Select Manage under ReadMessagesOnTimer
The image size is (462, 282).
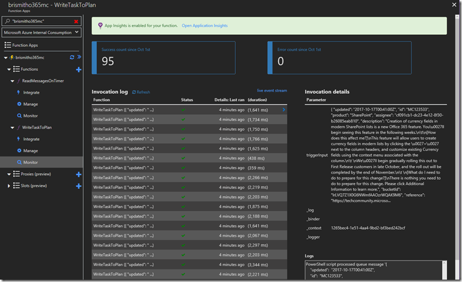tap(30, 104)
